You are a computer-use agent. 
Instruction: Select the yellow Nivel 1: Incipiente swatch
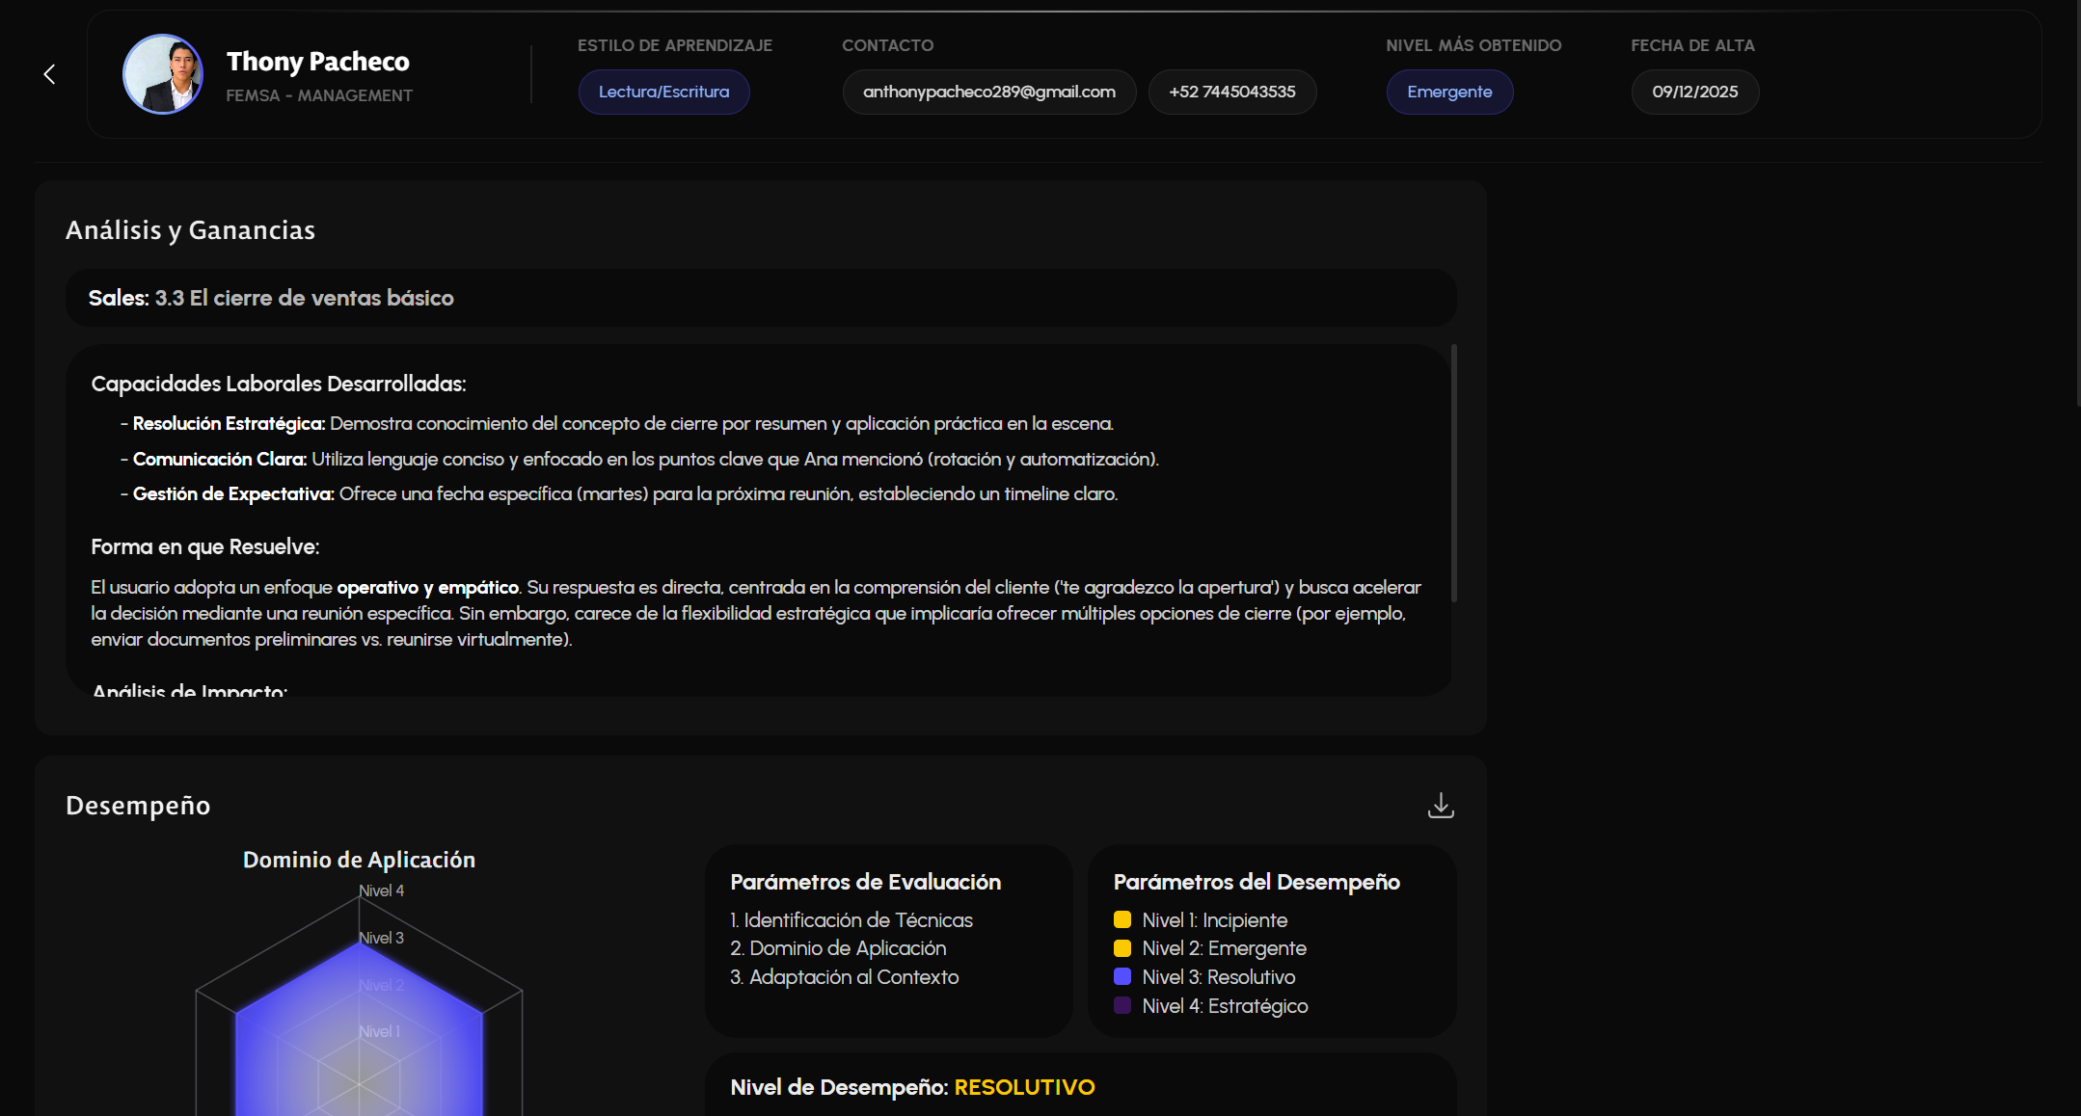[1122, 919]
